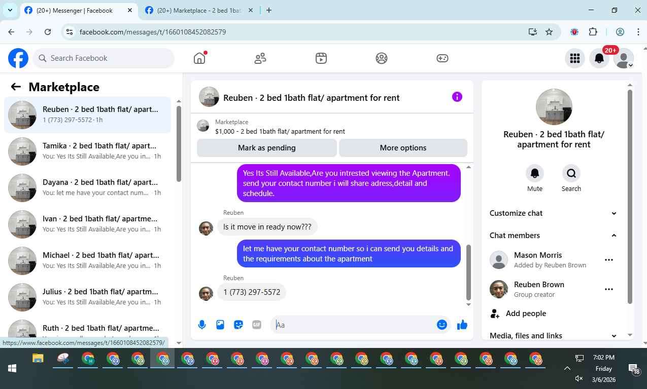Expand Customize chat section
Image resolution: width=647 pixels, height=389 pixels.
554,213
